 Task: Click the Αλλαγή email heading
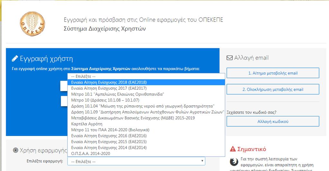point(251,58)
